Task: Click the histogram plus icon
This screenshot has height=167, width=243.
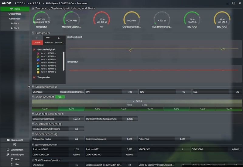Action: pyautogui.click(x=36, y=38)
